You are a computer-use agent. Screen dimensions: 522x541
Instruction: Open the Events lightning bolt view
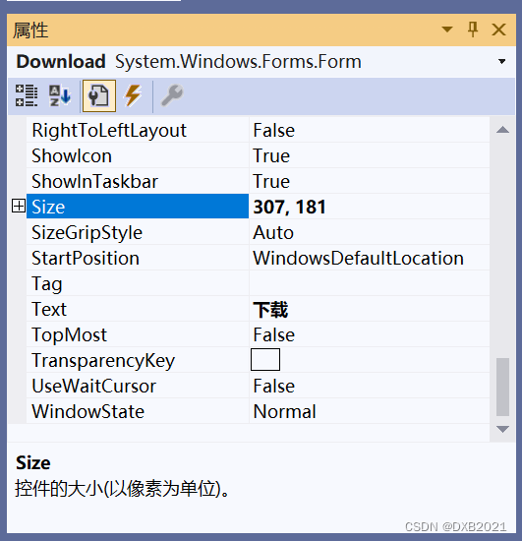(134, 95)
